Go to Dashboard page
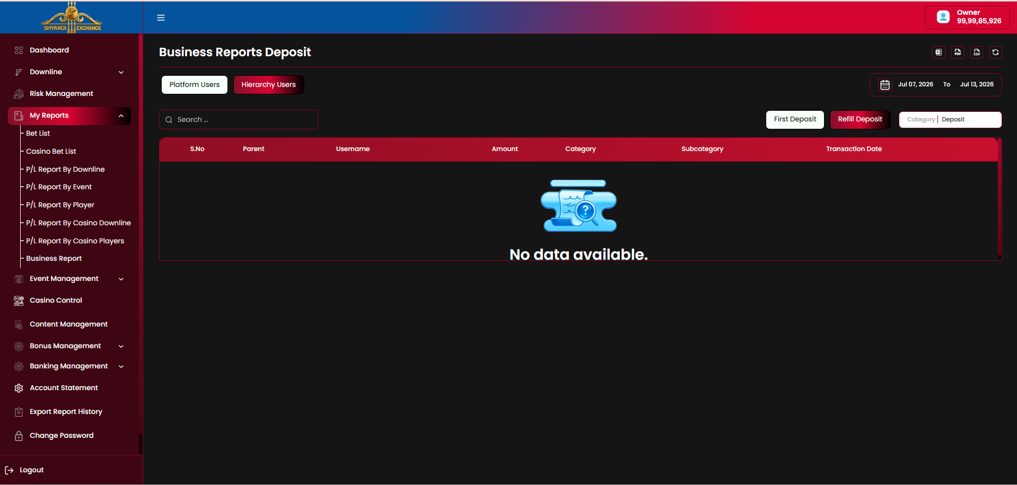The width and height of the screenshot is (1017, 485). (49, 50)
